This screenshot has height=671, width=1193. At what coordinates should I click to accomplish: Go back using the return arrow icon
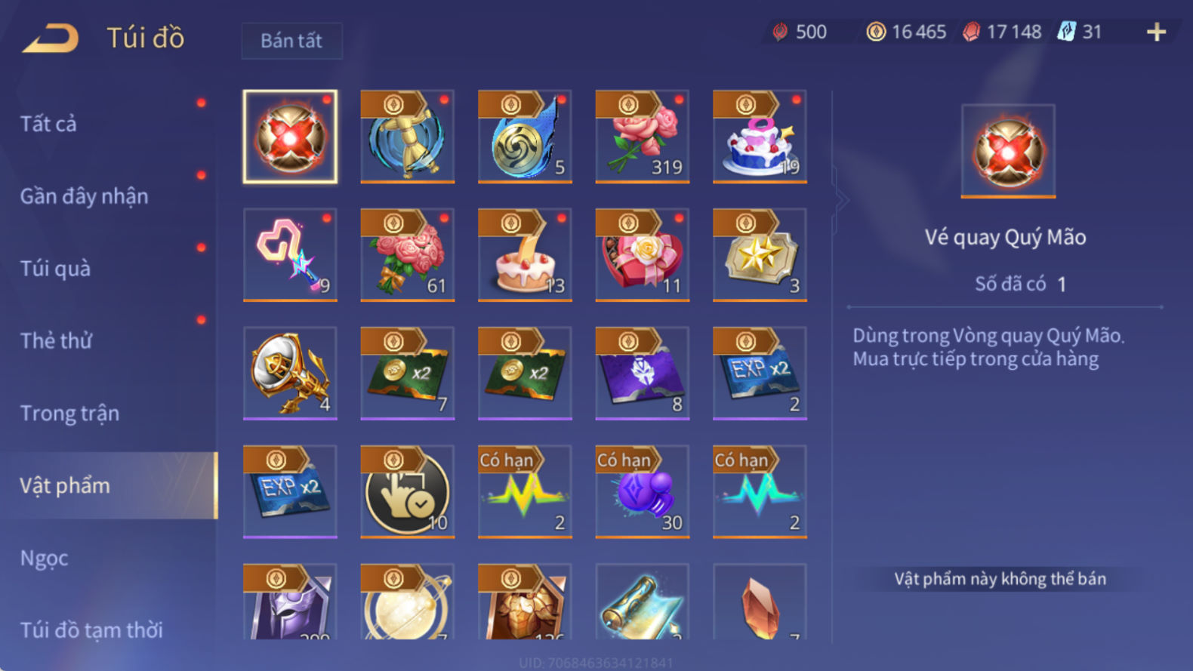(50, 38)
